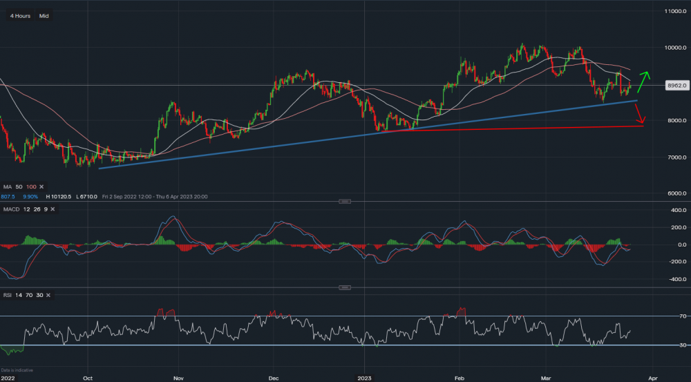Remove the MA indicator with its X
Viewport: 691px width, 382px height.
41,187
